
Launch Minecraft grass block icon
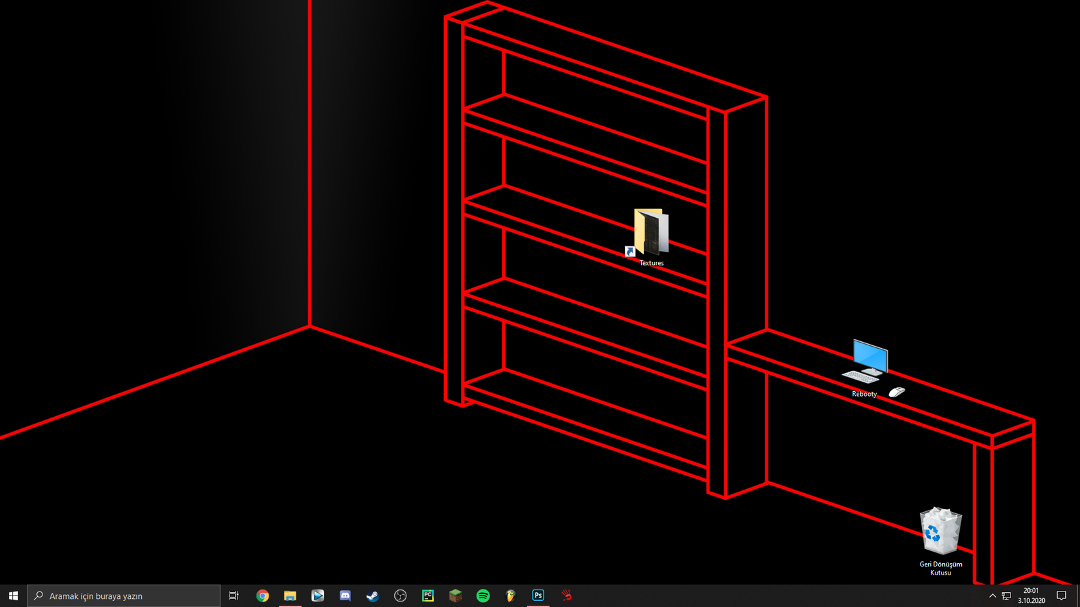tap(456, 596)
